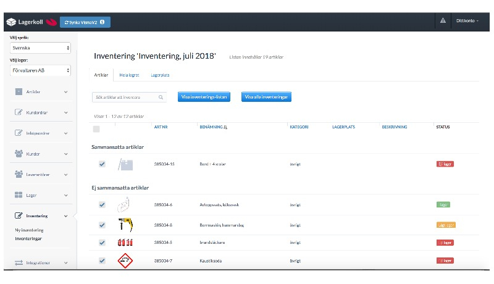This screenshot has width=494, height=284.
Task: Sort by the LAGERPLATS column header
Action: 343,127
